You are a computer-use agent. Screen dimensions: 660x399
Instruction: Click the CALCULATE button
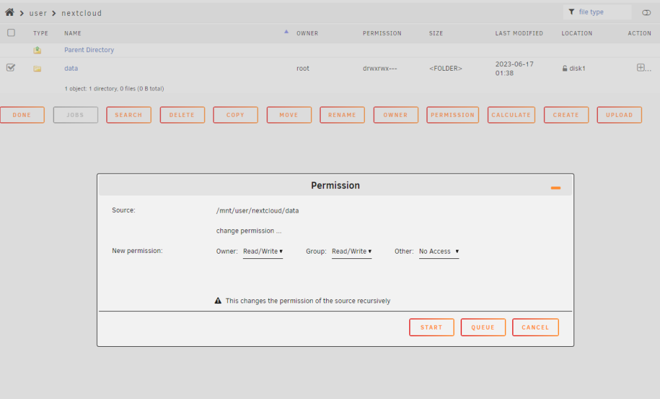pos(511,114)
